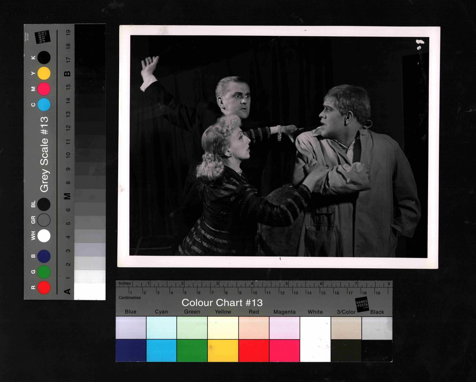
Task: Pick the light pink tint under Magenta
Action: tap(284, 328)
